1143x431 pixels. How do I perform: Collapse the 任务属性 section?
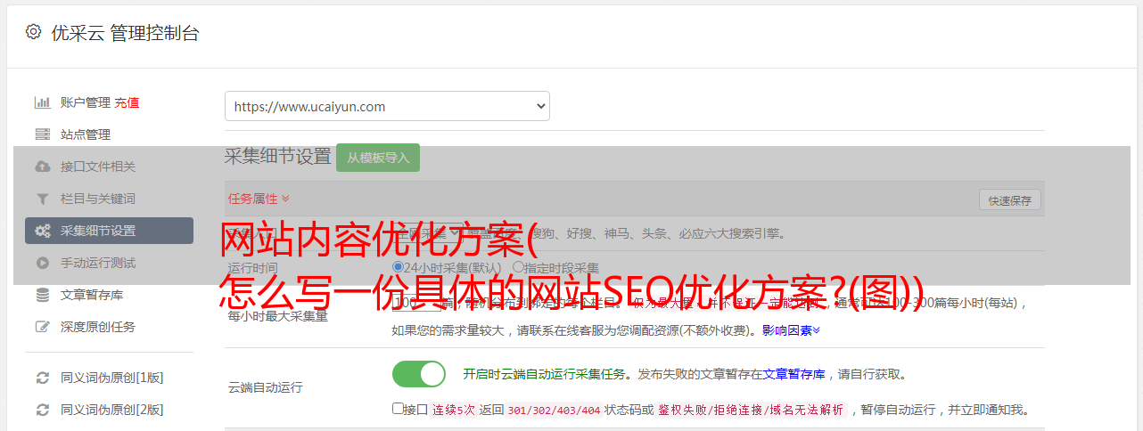[259, 199]
